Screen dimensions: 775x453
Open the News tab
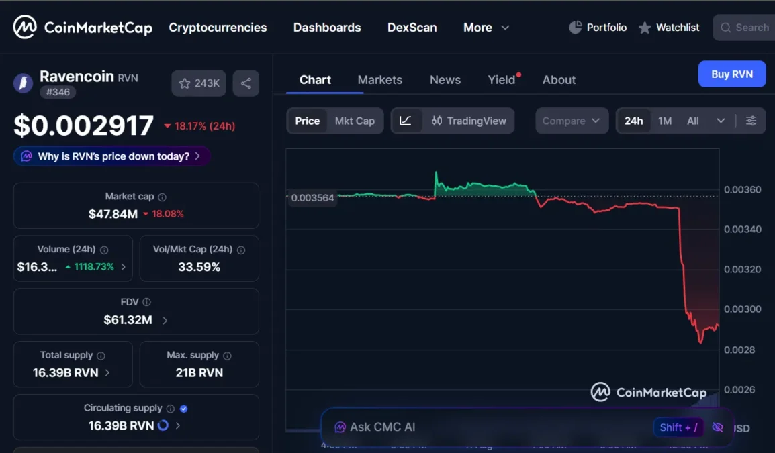[x=445, y=80]
